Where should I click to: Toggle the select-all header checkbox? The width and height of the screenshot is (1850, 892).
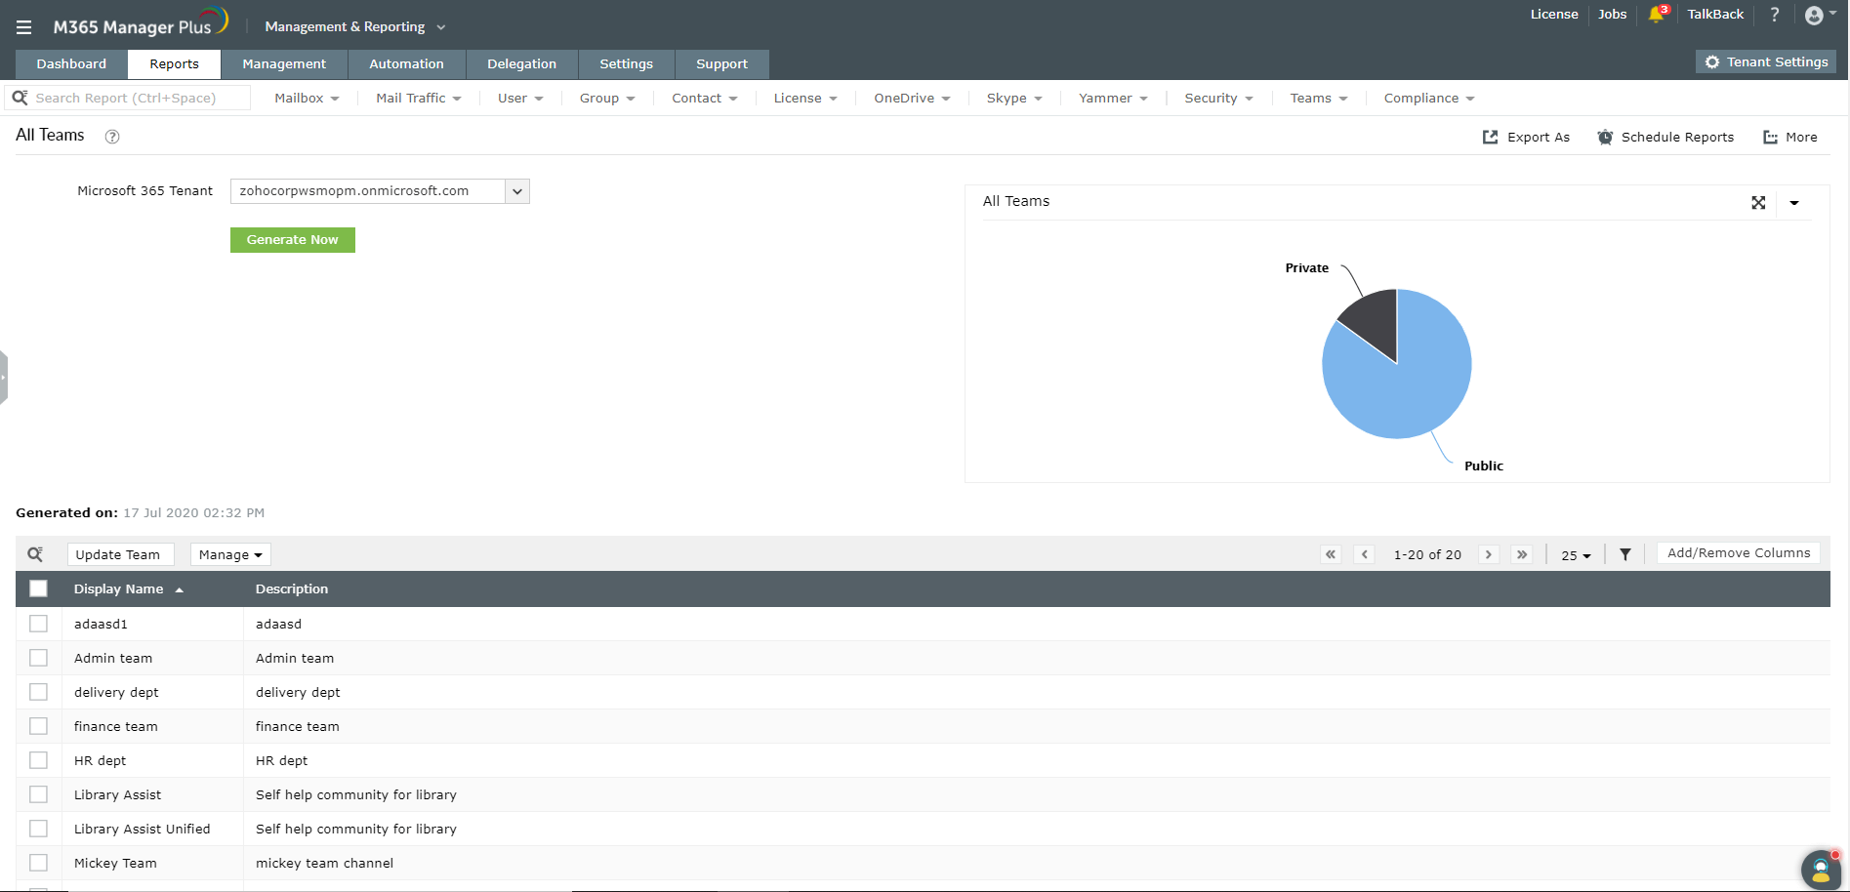39,588
